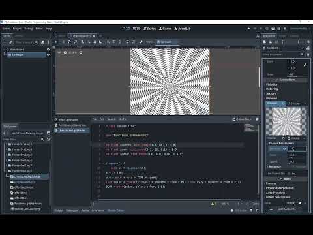
Task: Choose the Move Mode tool
Action: click(63, 42)
